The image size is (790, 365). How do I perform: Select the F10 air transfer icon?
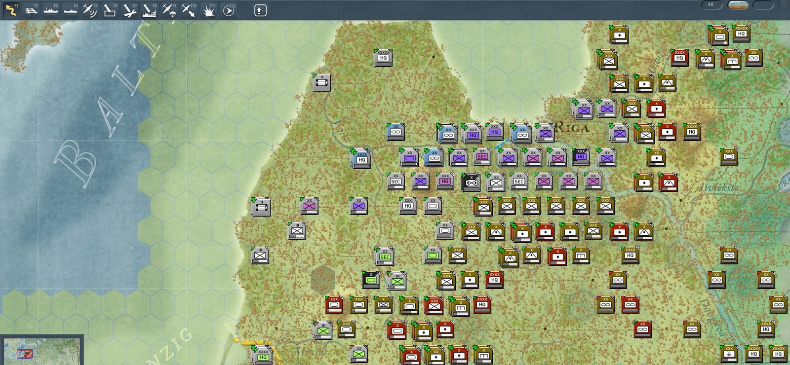[x=189, y=10]
